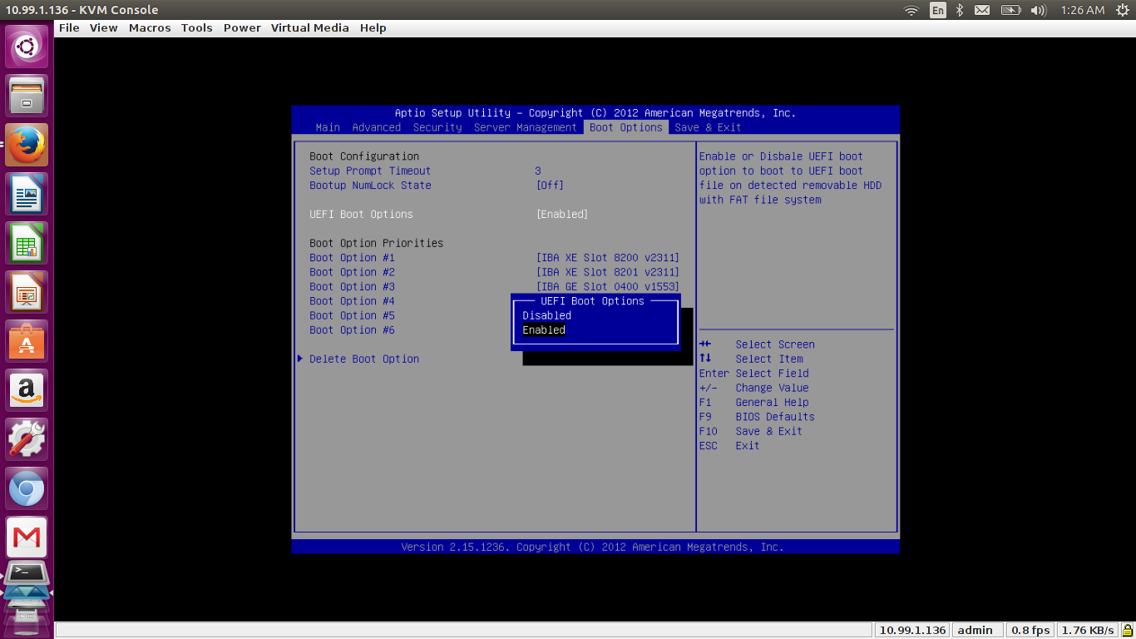1136x639 pixels.
Task: Select the Boot Option #5 label
Action: [352, 315]
